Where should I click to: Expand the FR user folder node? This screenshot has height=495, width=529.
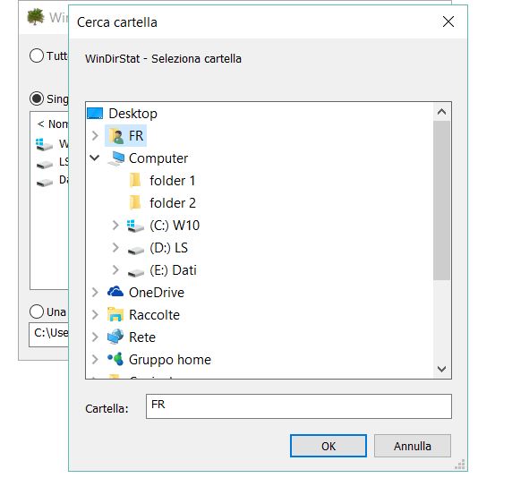pos(95,136)
